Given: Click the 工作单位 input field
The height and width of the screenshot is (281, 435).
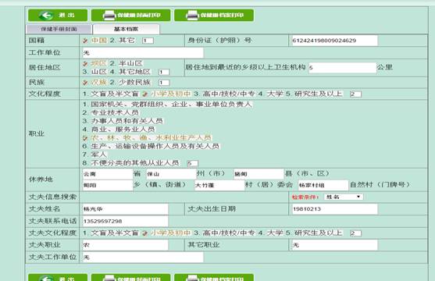Looking at the screenshot, I should [143, 53].
